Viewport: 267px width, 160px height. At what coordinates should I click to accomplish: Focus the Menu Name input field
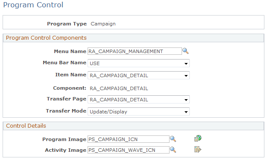coord(135,51)
